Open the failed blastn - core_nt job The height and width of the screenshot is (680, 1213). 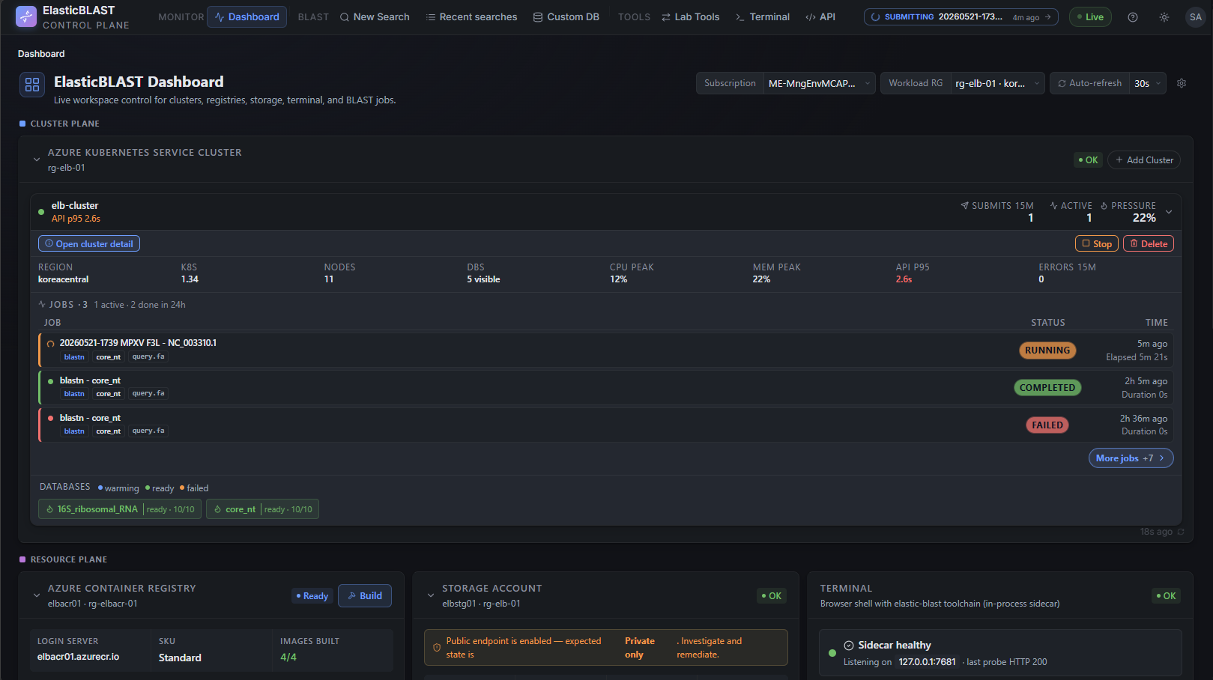coord(606,425)
